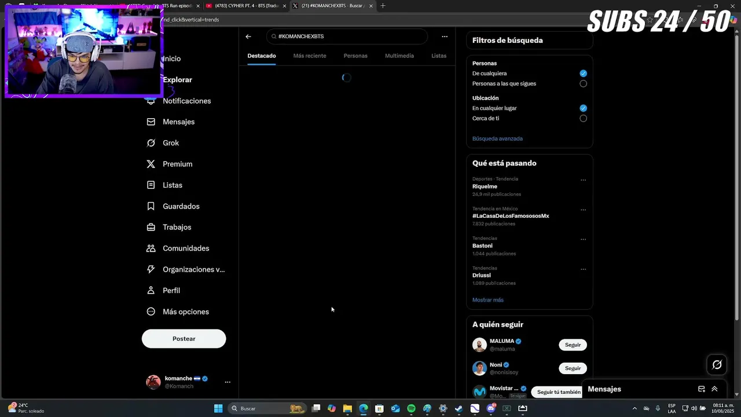The height and width of the screenshot is (417, 741).
Task: Click the Postear button
Action: coord(184,339)
